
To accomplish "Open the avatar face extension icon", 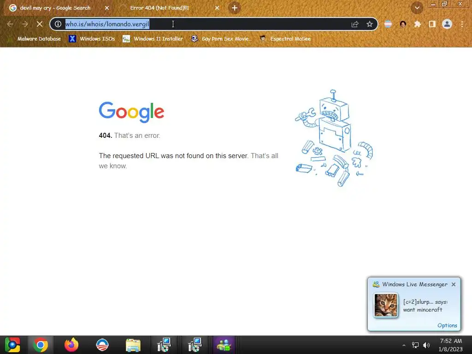I will (x=403, y=24).
